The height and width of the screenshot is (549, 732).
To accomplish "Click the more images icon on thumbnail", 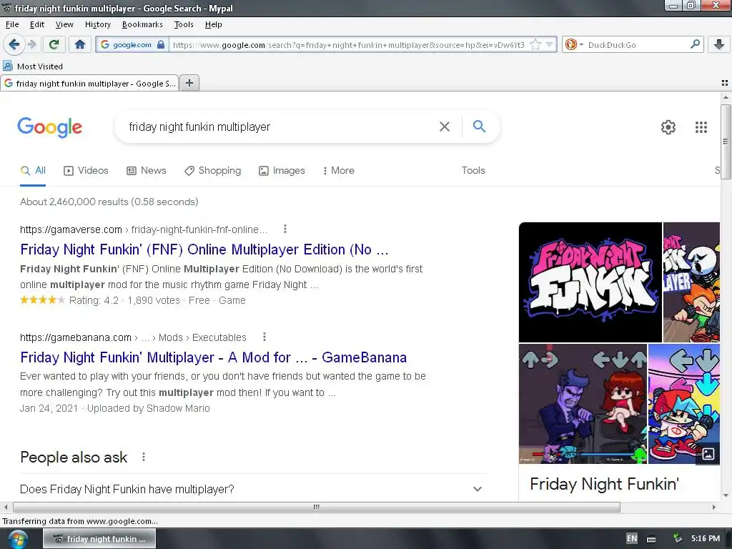I will (x=708, y=453).
